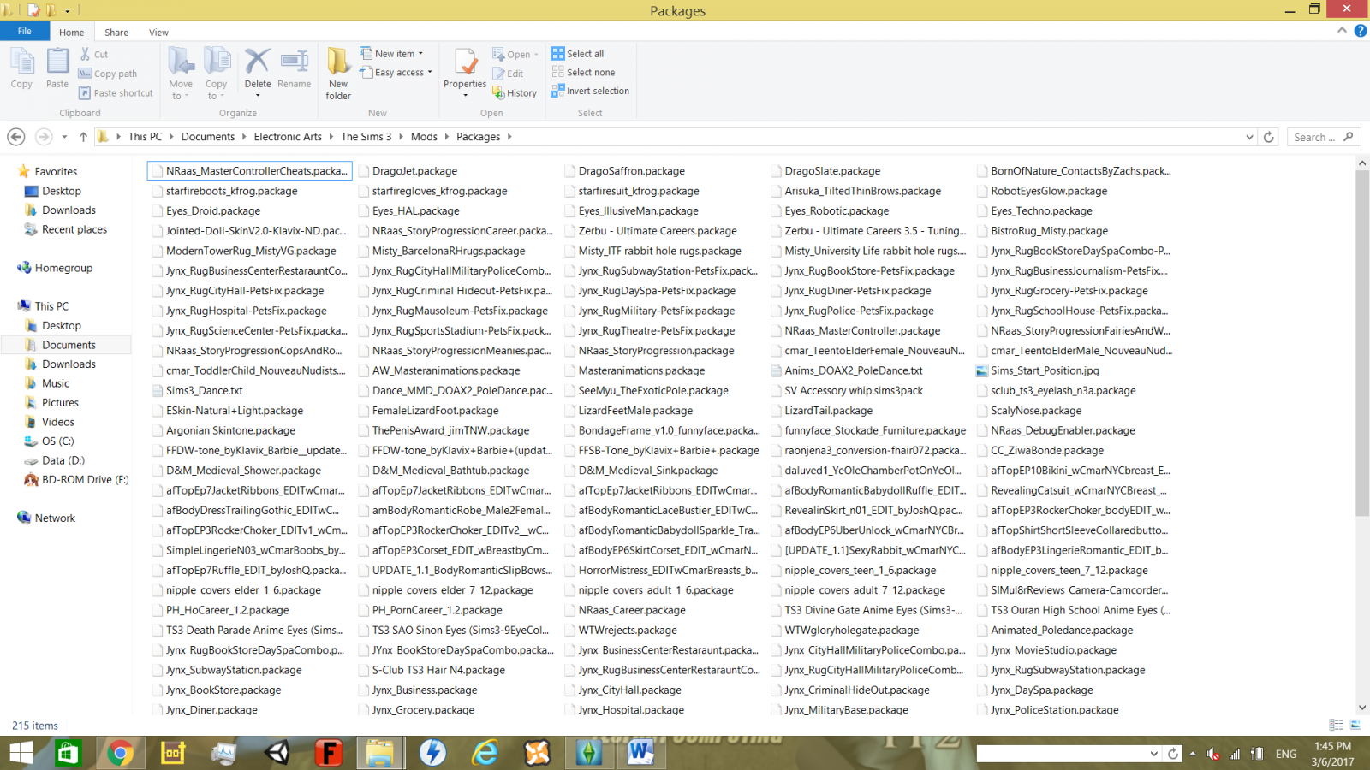Select Music under This PC
The height and width of the screenshot is (770, 1370).
pos(56,383)
